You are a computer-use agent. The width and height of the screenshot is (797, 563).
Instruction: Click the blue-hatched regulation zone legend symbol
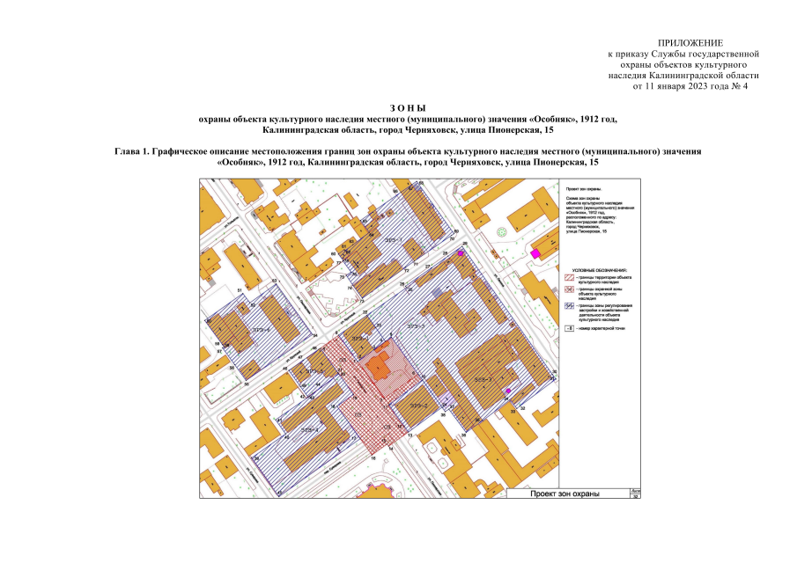pos(569,306)
